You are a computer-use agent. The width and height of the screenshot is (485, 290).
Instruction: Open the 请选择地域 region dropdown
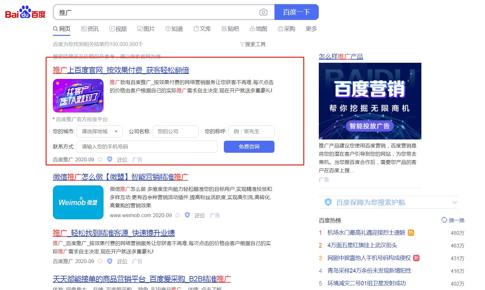[99, 132]
